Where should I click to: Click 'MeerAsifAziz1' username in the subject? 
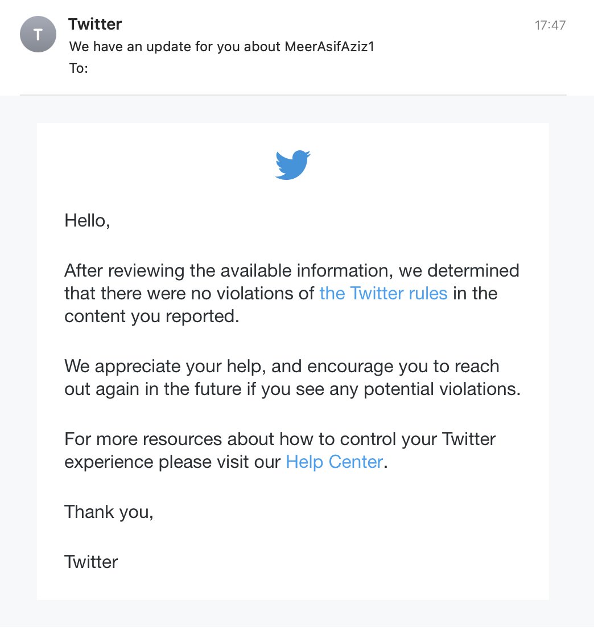coord(329,47)
